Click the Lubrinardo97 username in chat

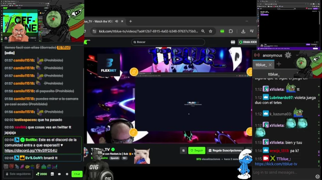(x=281, y=98)
